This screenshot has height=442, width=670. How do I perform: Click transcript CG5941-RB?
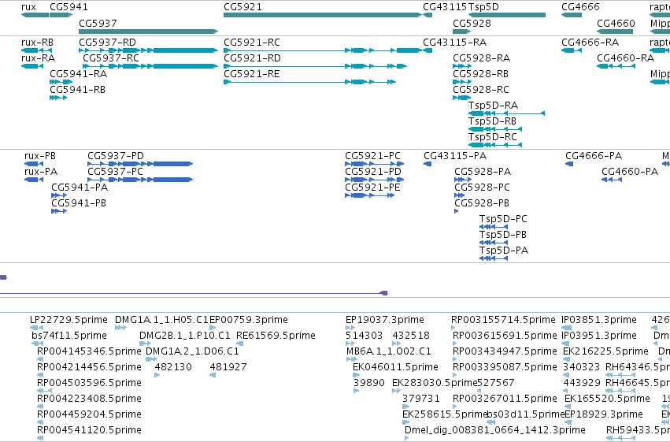(77, 90)
